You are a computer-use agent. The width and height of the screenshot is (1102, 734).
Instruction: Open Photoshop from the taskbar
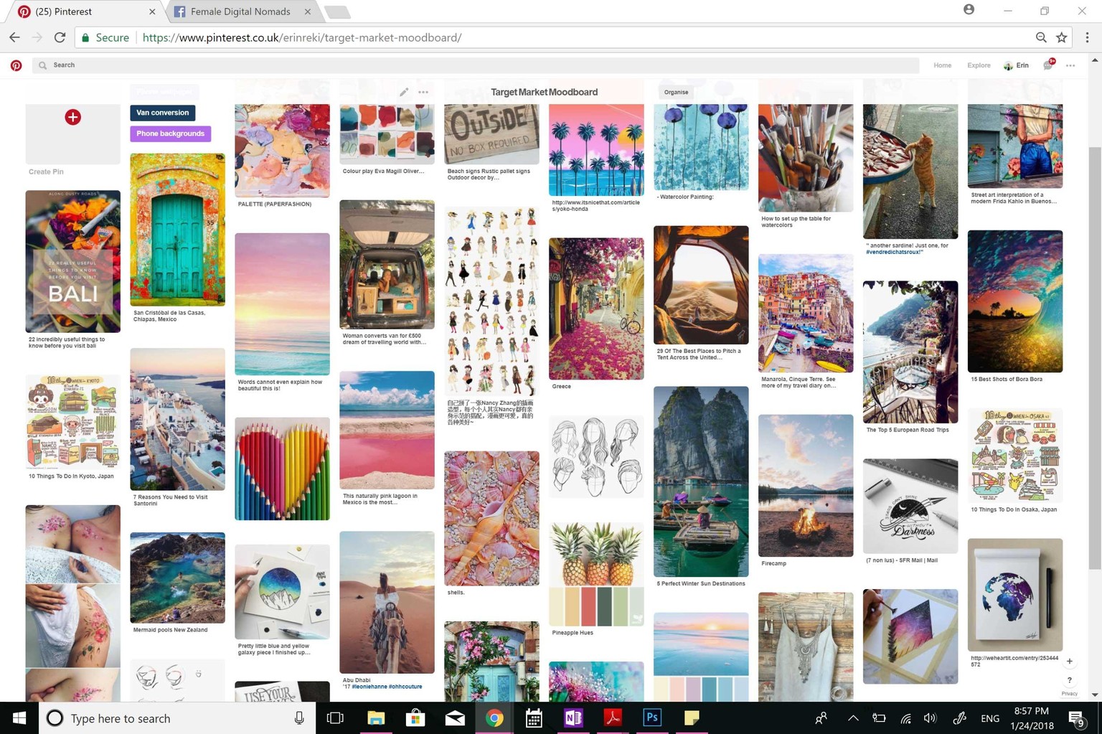[x=651, y=717]
